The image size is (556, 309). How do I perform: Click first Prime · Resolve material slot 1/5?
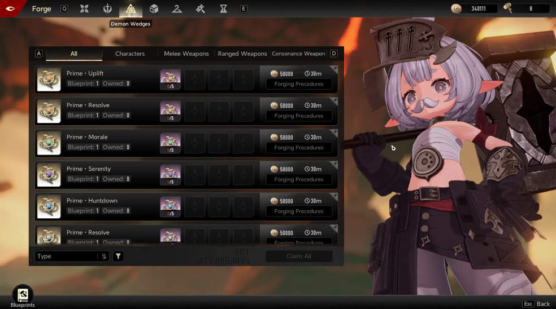click(x=170, y=111)
